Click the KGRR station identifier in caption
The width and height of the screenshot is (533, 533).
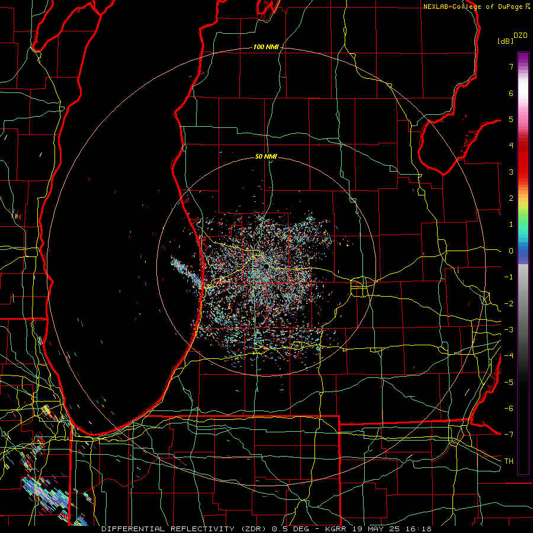(336, 529)
